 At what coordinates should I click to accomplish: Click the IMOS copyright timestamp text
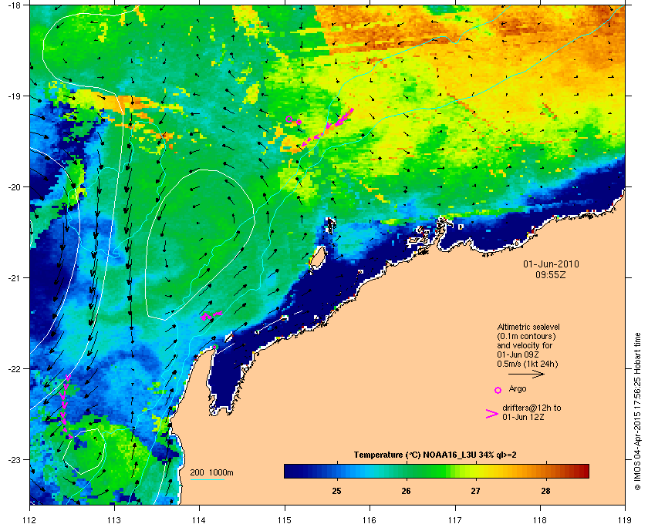[637, 411]
